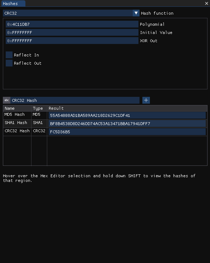Select the SHA1 hash result field
Viewport: 210px width, 263px height.
coord(127,124)
